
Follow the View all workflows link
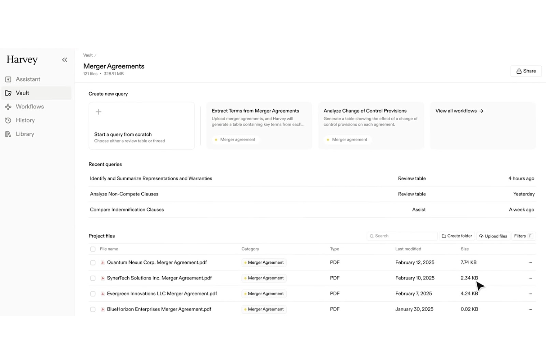click(459, 111)
